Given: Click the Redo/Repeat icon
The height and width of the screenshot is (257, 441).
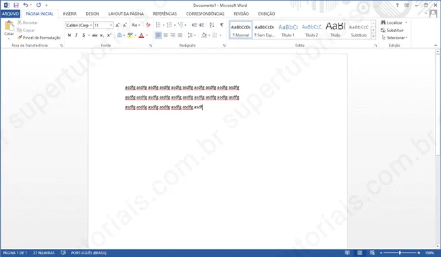Looking at the screenshot, I should [39, 5].
